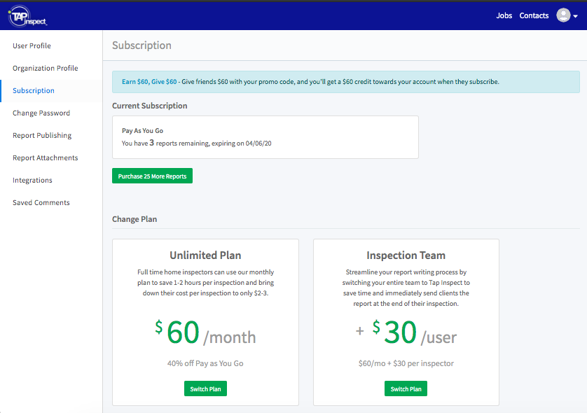587x413 pixels.
Task: Click the Inspection Team heading
Action: pyautogui.click(x=406, y=255)
